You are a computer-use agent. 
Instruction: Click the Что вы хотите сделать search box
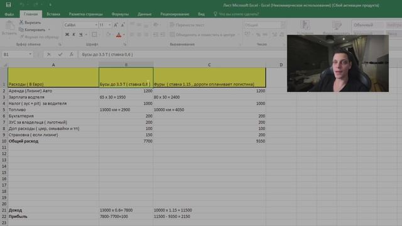[236, 14]
